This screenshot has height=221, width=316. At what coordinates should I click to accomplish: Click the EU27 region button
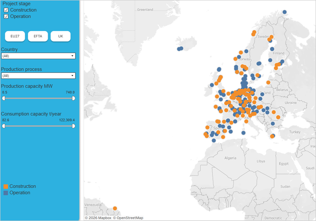[x=15, y=36]
